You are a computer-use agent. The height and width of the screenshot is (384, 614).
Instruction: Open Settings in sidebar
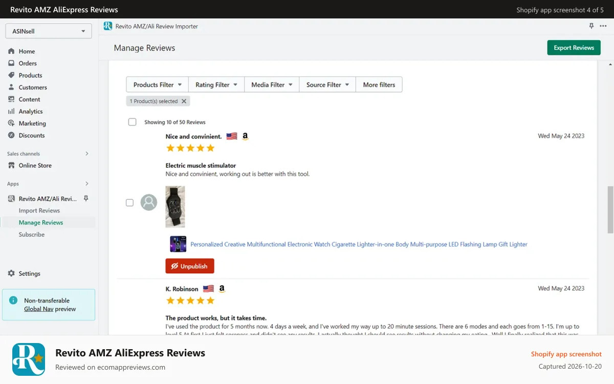30,273
